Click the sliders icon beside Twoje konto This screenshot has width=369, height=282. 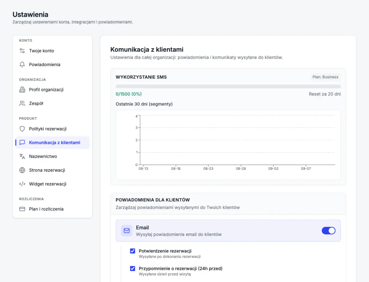point(22,51)
